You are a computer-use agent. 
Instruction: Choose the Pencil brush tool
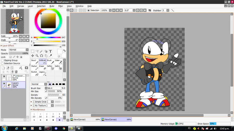coord(35,62)
